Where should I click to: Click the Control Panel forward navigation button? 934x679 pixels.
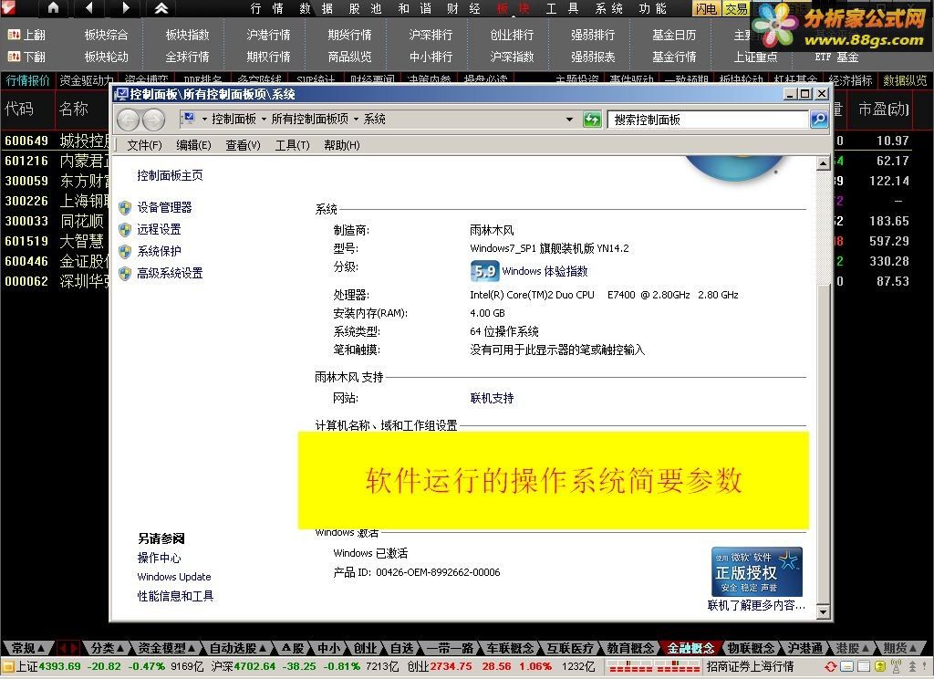153,120
